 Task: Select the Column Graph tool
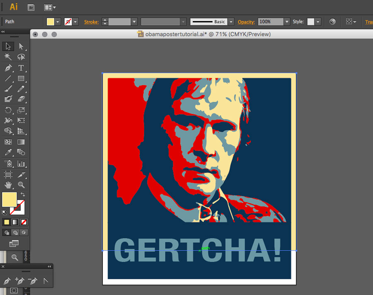tap(21, 163)
